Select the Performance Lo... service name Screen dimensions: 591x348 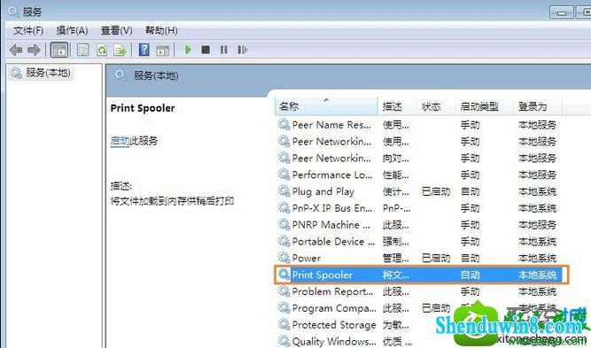click(332, 174)
